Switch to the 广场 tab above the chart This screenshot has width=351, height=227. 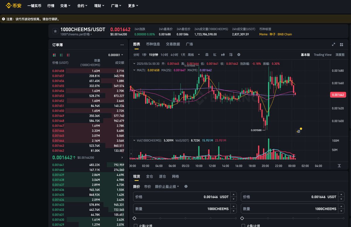[189, 44]
